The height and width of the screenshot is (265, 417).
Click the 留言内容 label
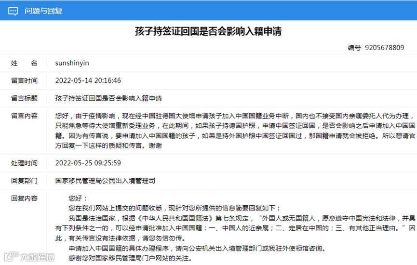[24, 116]
